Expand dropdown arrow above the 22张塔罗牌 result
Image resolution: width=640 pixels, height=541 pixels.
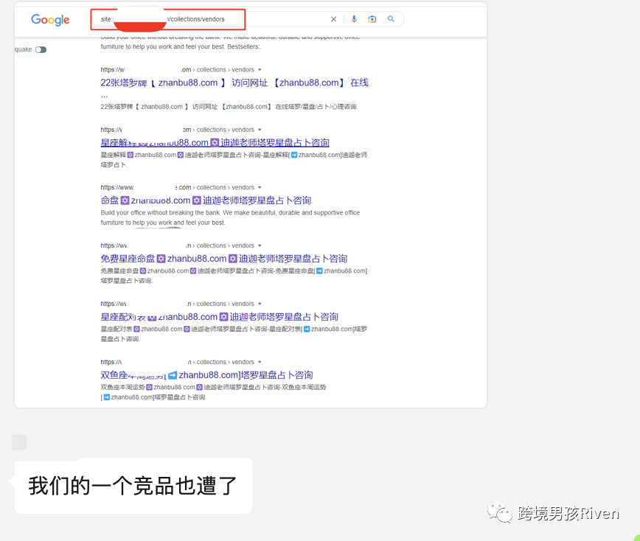point(260,70)
